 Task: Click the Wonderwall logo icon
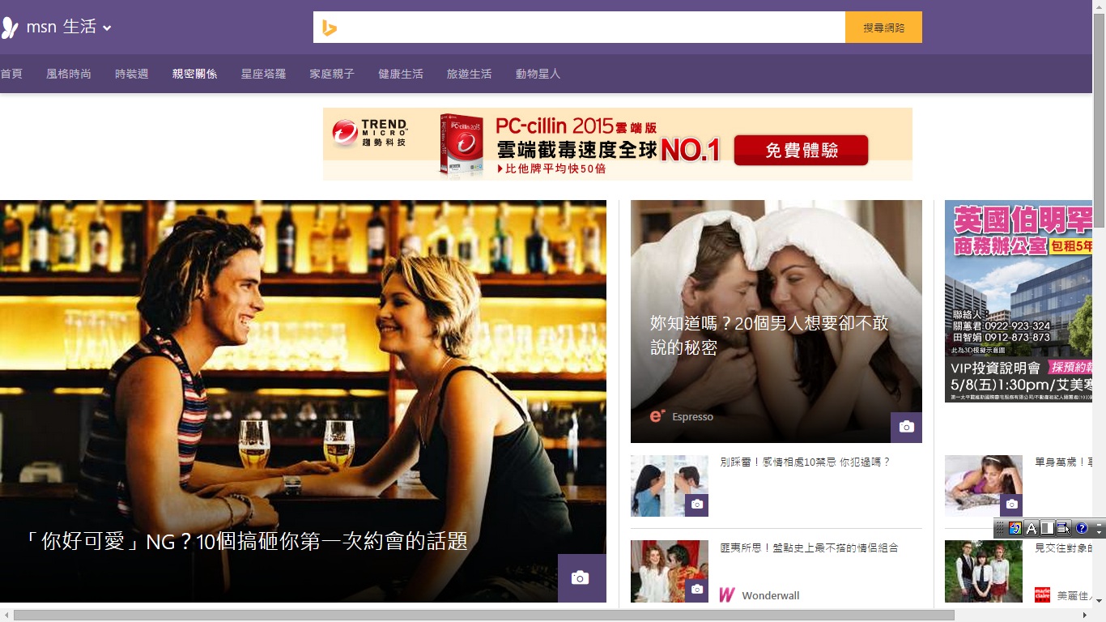pos(726,595)
